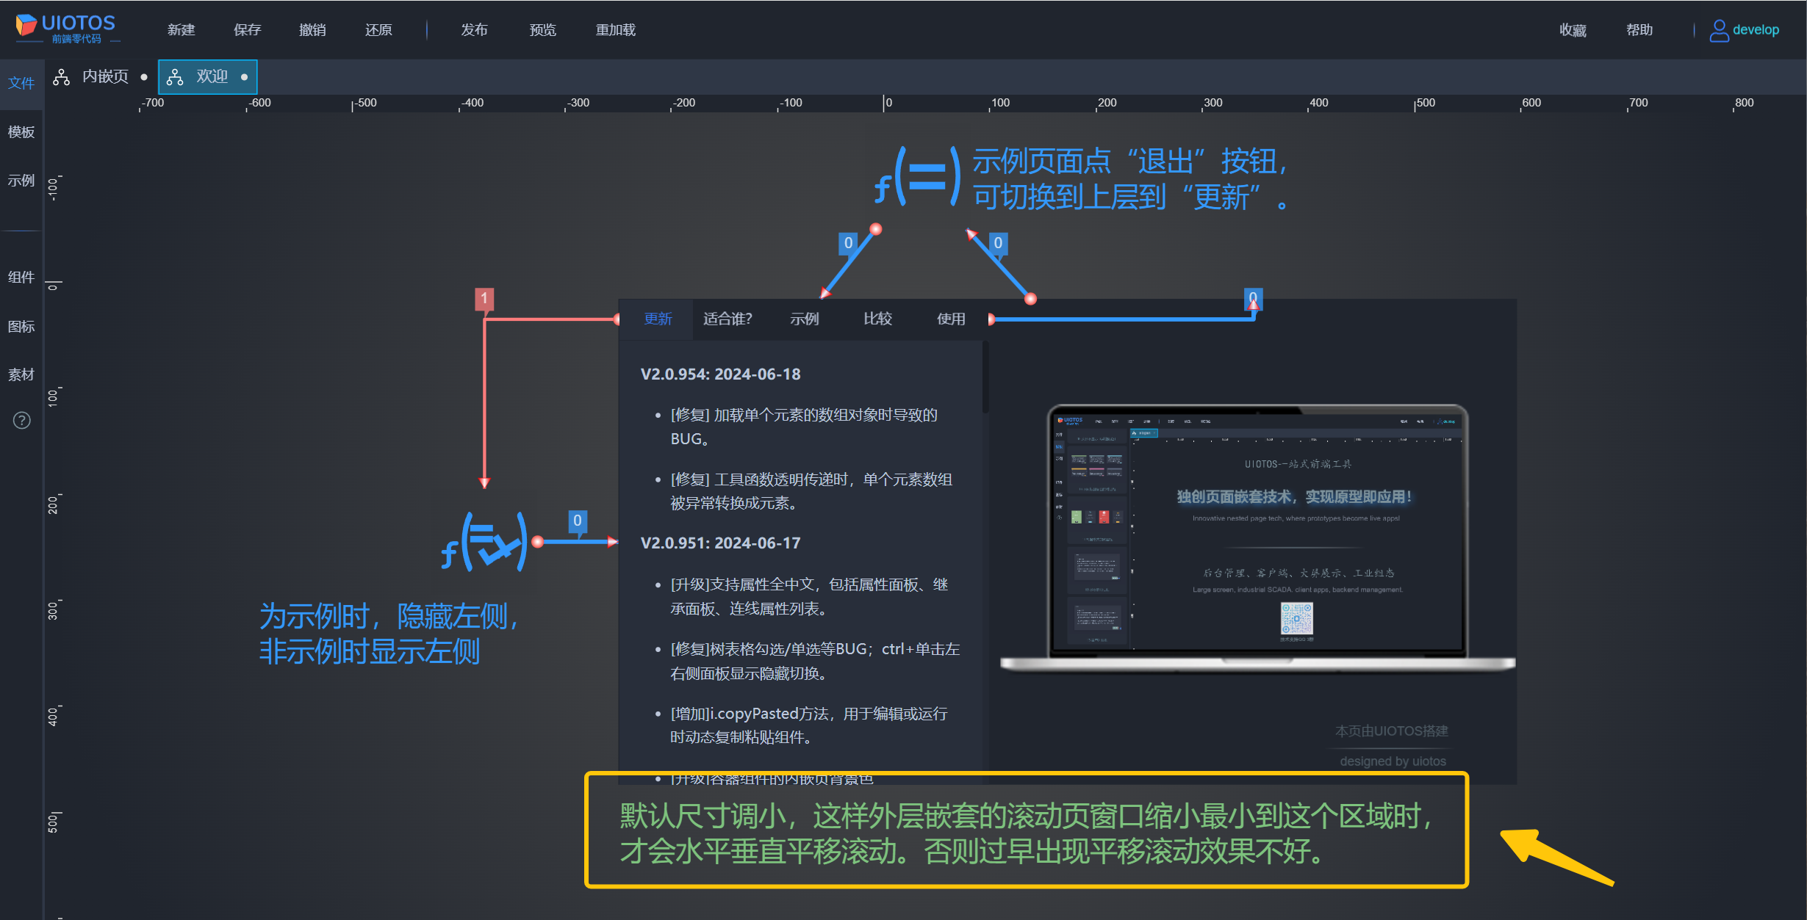Click the changelog panel vertical scrollbar
The height and width of the screenshot is (920, 1807).
pos(985,378)
